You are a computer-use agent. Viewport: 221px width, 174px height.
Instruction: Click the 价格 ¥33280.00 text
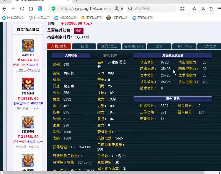tap(70, 23)
